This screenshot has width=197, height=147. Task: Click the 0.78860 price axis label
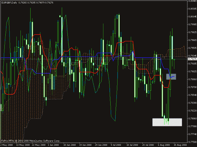(192, 79)
